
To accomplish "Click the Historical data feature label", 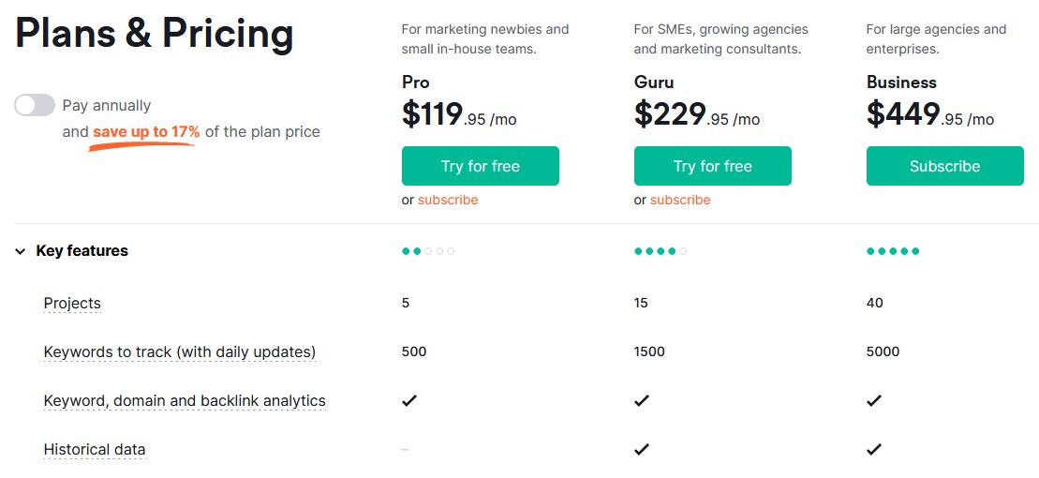I will [x=95, y=450].
